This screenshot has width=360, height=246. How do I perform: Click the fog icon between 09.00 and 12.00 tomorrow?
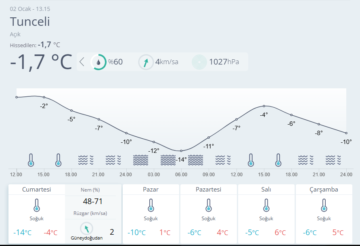click(223, 160)
